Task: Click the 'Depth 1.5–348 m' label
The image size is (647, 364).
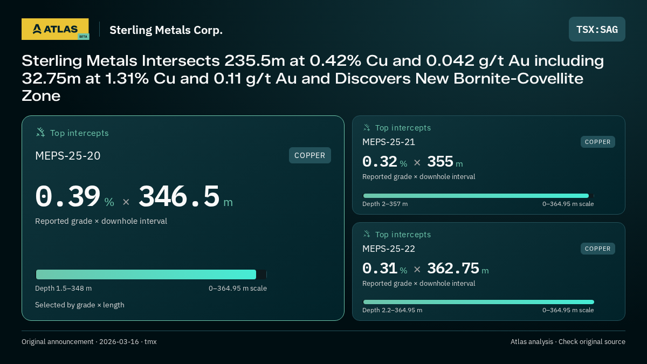Action: coord(63,289)
